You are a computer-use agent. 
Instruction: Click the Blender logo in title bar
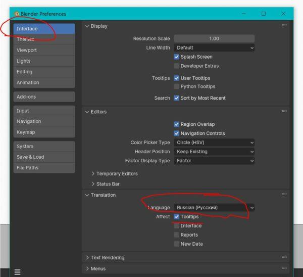(x=17, y=14)
